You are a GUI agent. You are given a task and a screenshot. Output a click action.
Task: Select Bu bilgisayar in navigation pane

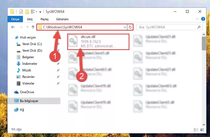click(29, 101)
